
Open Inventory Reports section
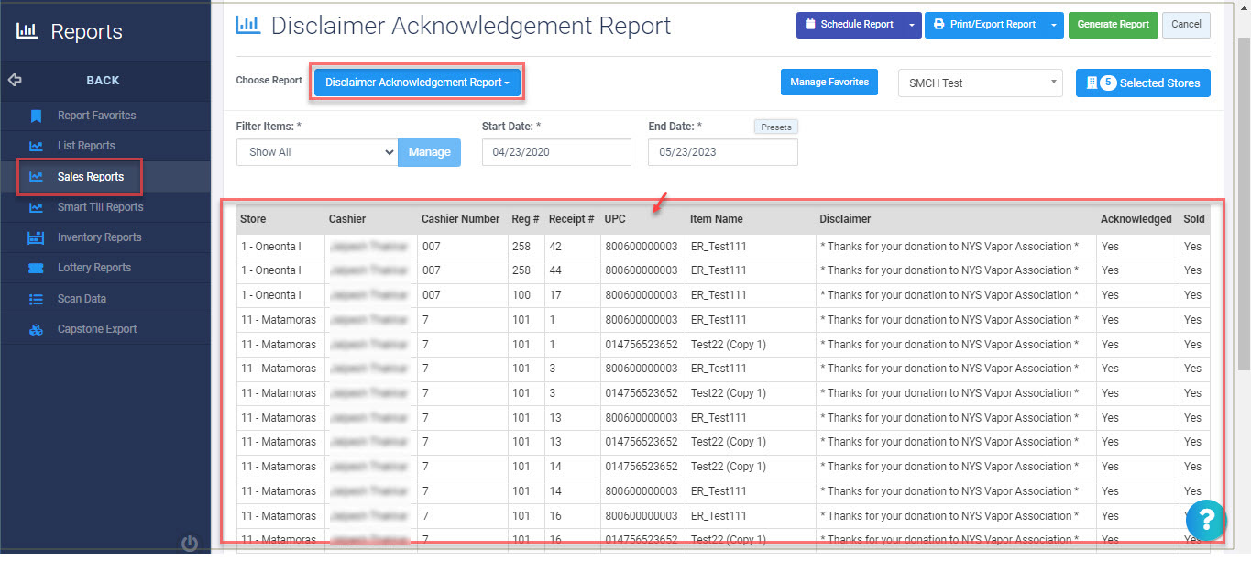coord(105,237)
